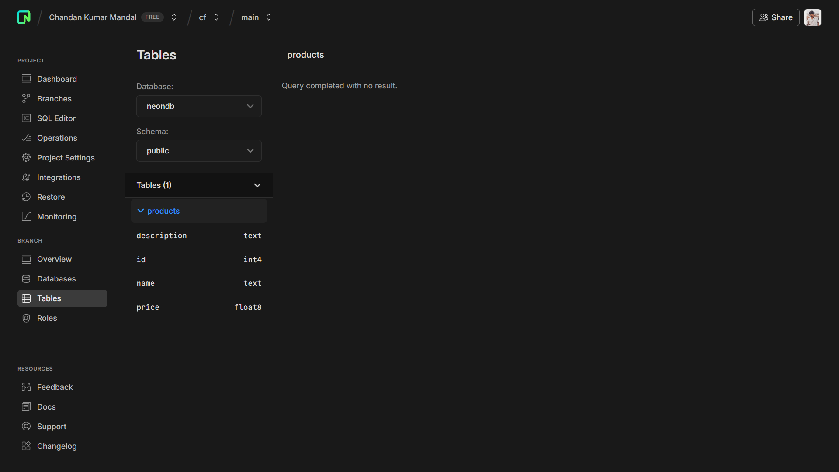Open SQL Editor from sidebar
Screen dimensions: 839x472
(56, 118)
